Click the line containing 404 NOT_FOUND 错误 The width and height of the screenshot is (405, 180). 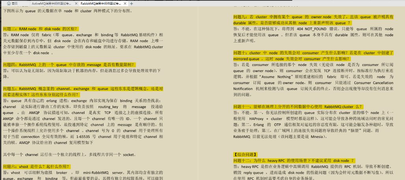point(313,29)
